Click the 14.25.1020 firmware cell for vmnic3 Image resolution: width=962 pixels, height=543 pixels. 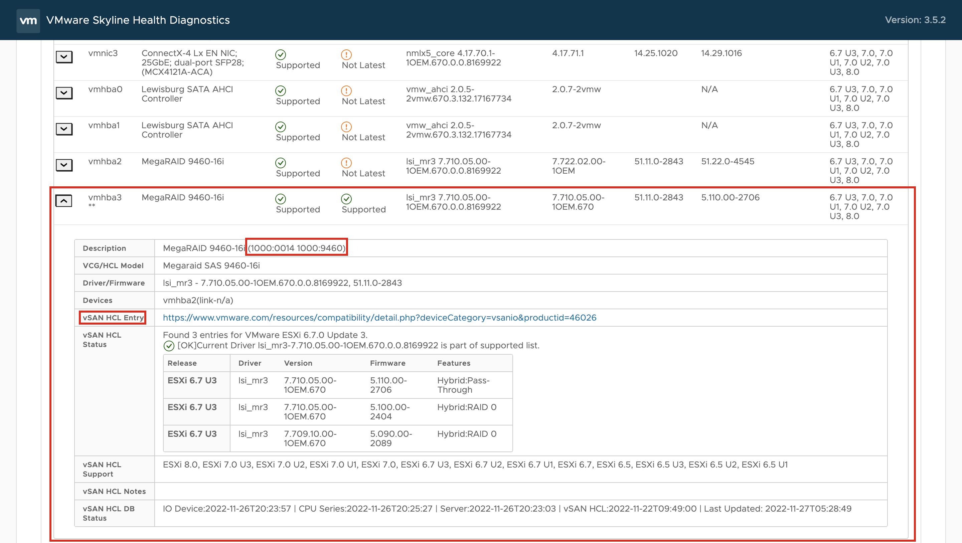pyautogui.click(x=656, y=53)
